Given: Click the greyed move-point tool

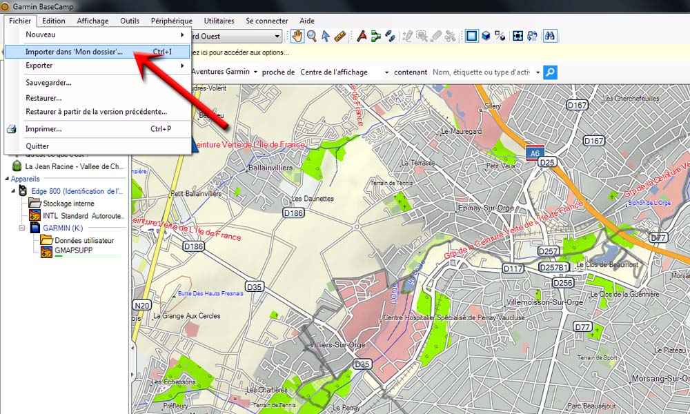Looking at the screenshot, I should click(x=422, y=36).
